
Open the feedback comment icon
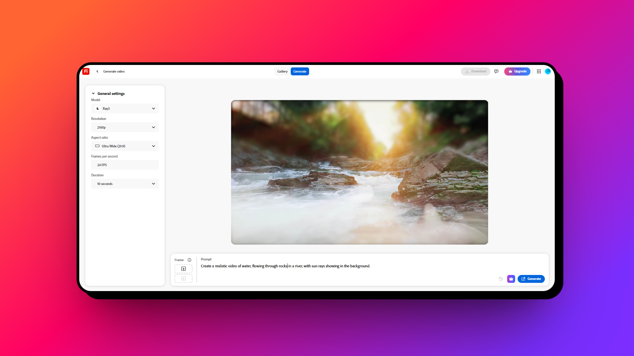(x=496, y=72)
